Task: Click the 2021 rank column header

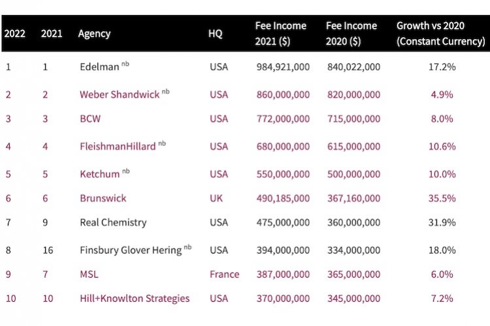Action: point(51,33)
